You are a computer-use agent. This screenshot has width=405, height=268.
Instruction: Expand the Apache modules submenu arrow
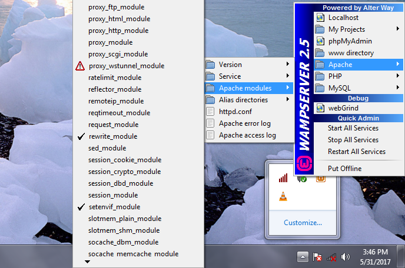(288, 88)
